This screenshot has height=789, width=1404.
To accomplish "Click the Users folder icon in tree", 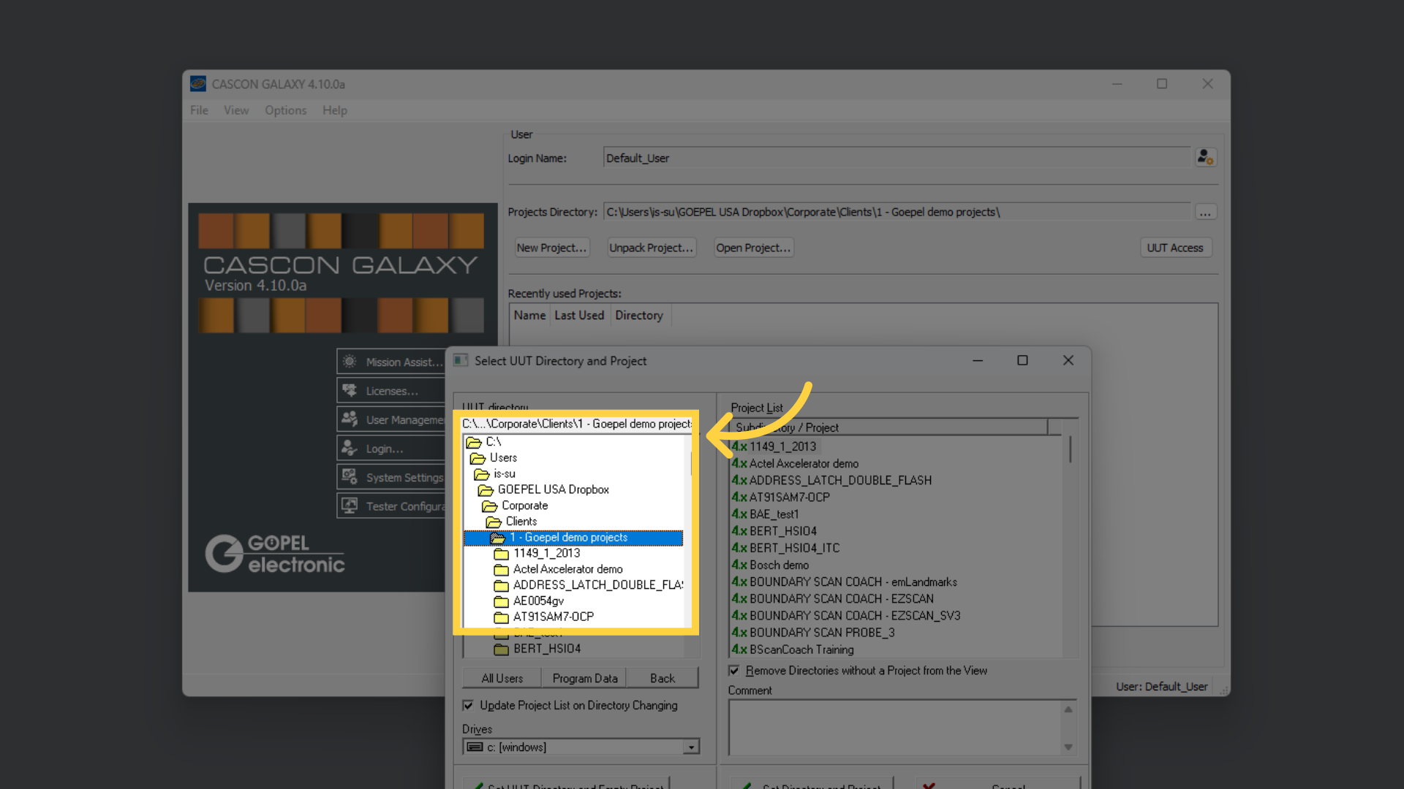I will (478, 458).
